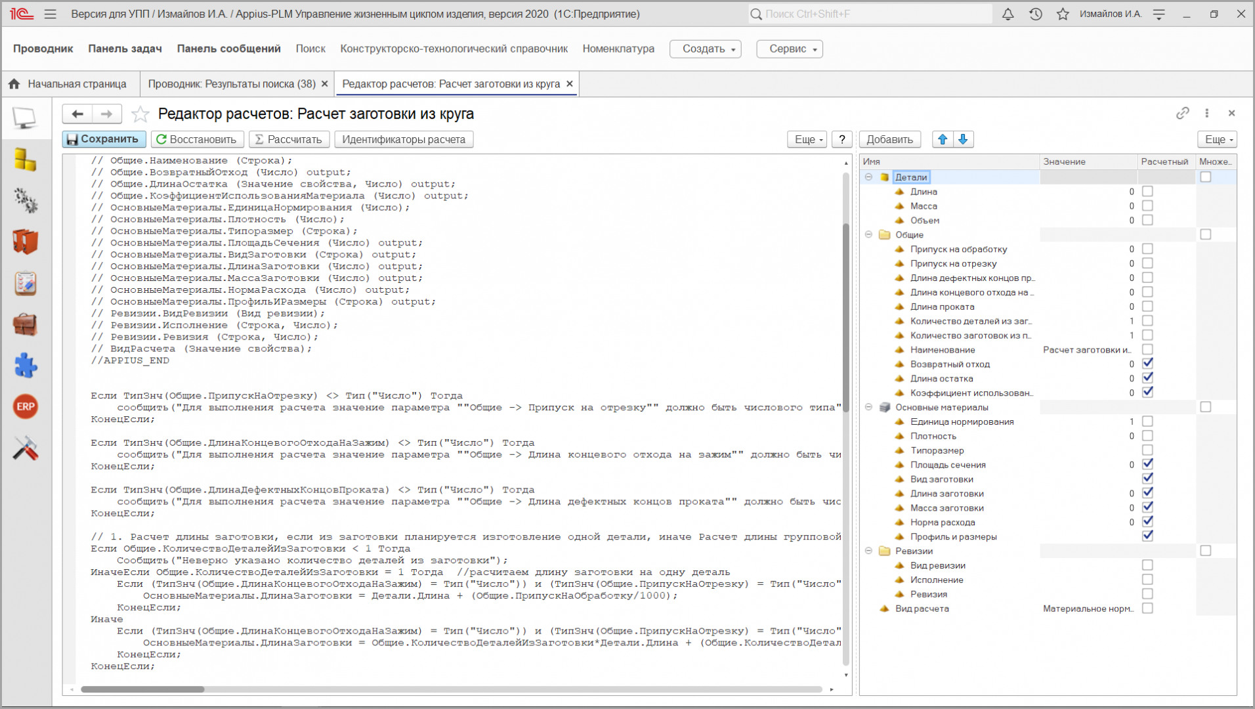
Task: Add page to favorites with star icon
Action: coord(140,114)
